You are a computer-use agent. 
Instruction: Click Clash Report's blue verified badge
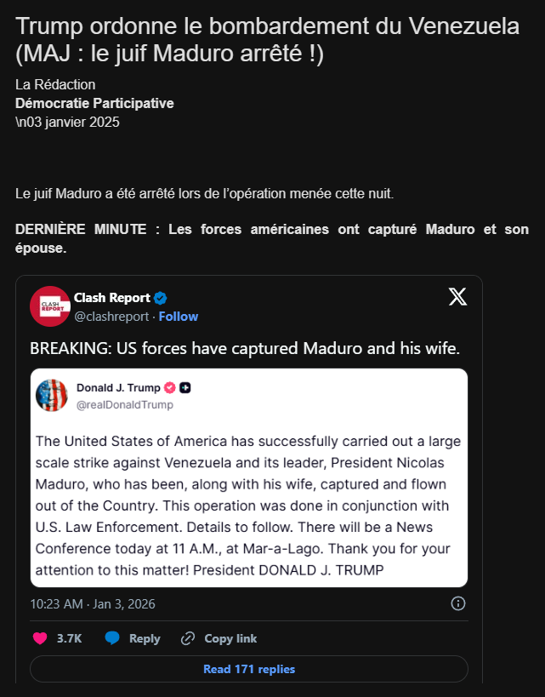[161, 298]
